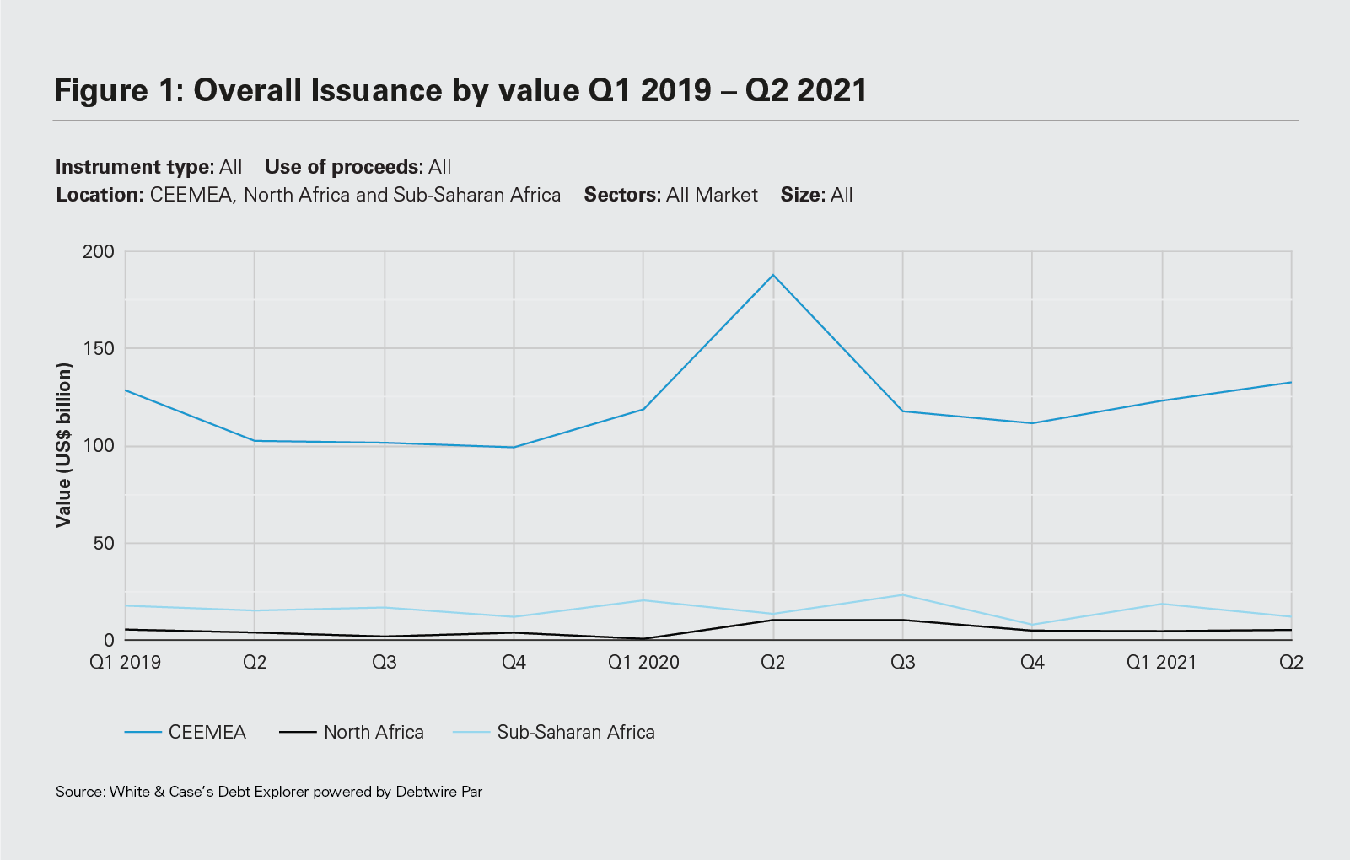This screenshot has height=860, width=1350.
Task: Click the Value (US$ billion) axis title
Action: point(64,445)
